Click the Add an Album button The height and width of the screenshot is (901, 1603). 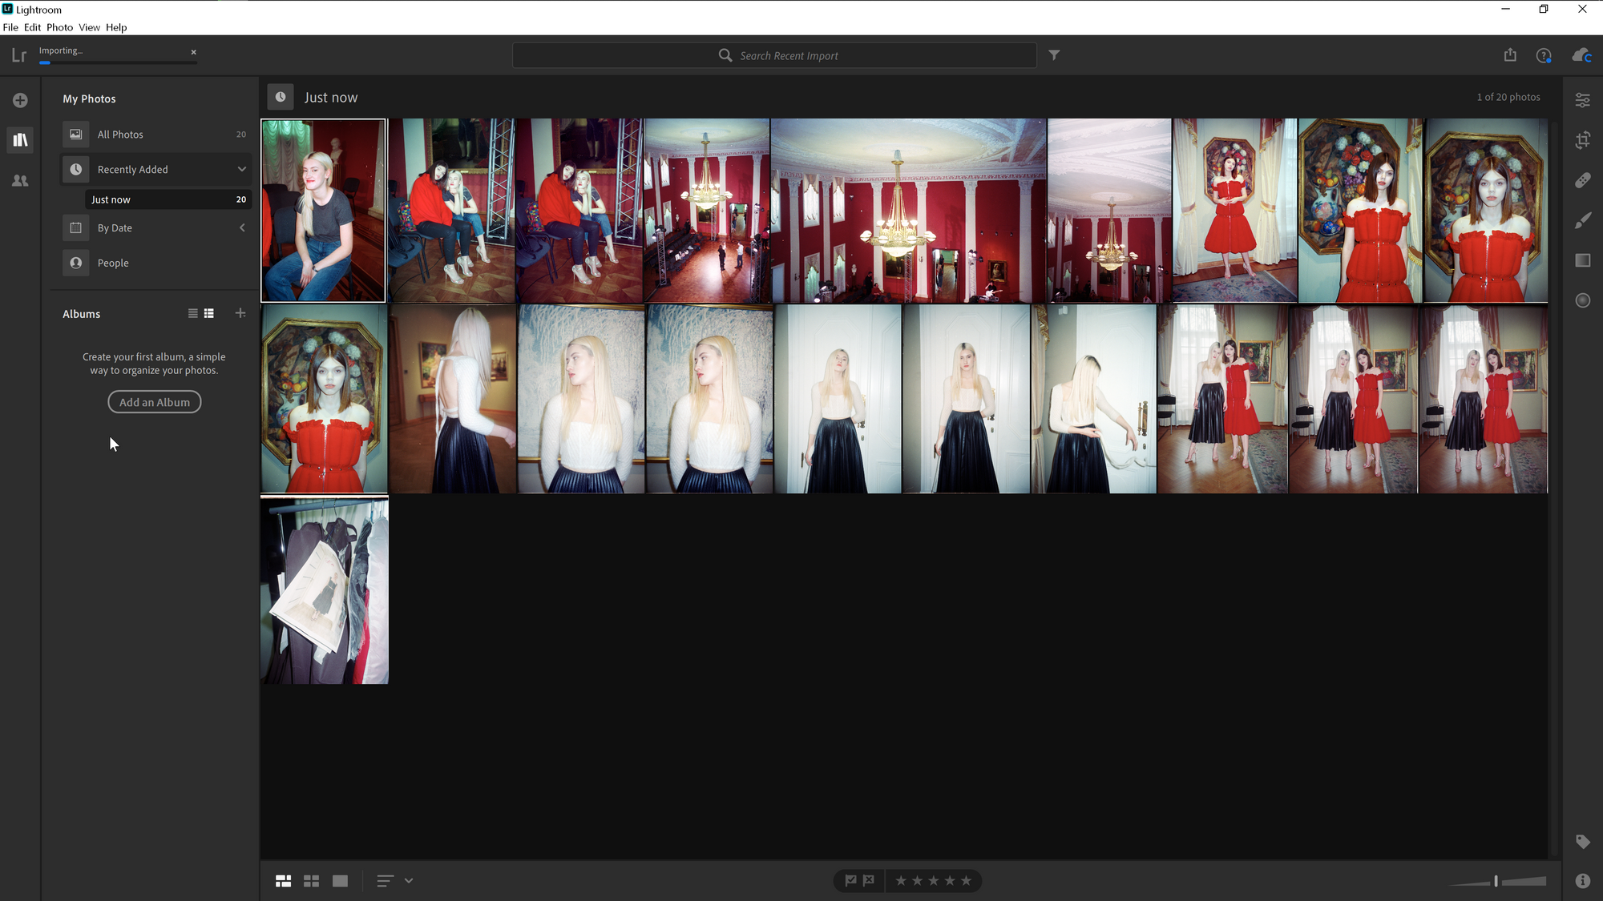click(155, 402)
